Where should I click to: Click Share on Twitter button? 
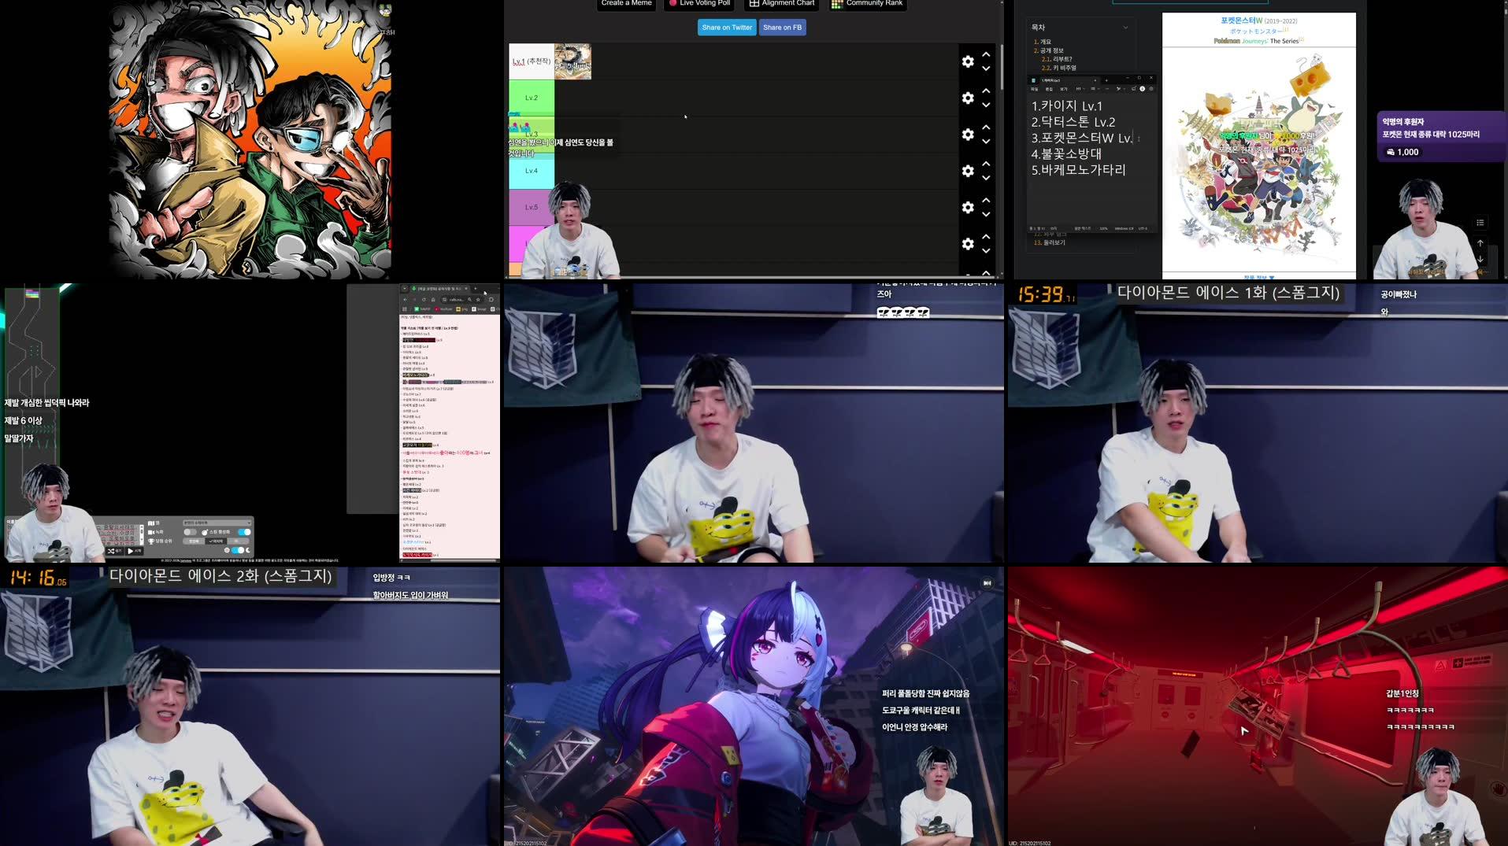(727, 28)
